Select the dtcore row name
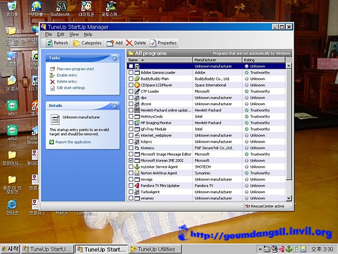 coord(146,104)
